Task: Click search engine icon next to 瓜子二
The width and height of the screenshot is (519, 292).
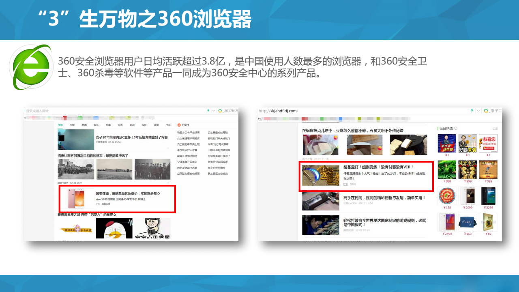Action: click(486, 111)
